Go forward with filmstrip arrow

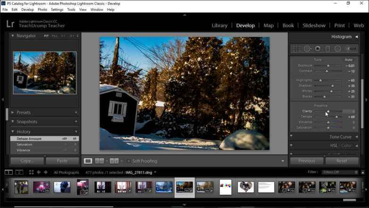(x=46, y=173)
